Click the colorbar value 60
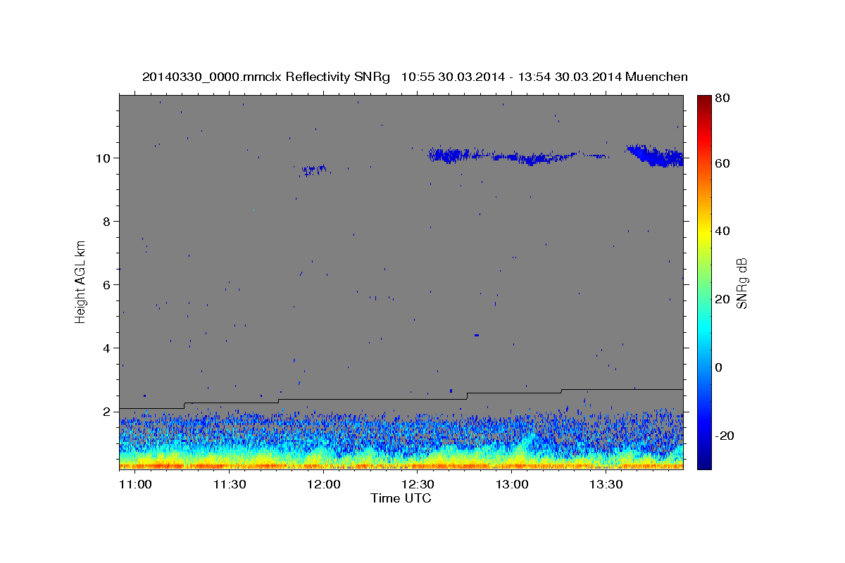This screenshot has height=563, width=845. point(723,163)
